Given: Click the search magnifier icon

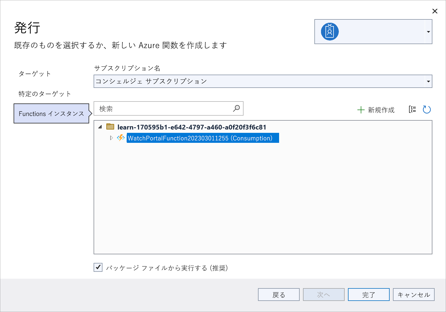Looking at the screenshot, I should tap(236, 108).
